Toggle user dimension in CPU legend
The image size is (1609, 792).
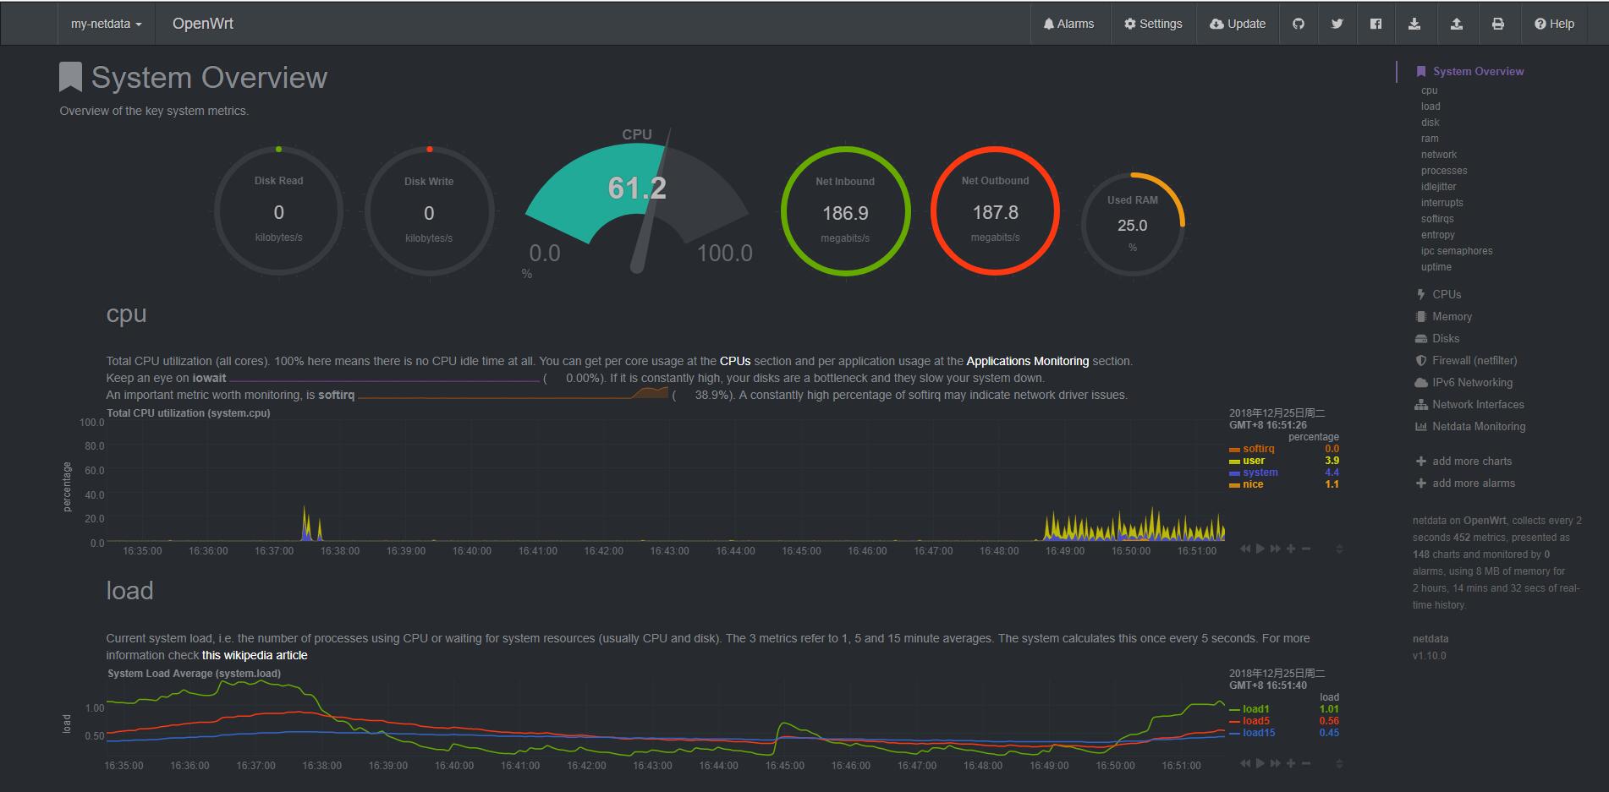(1253, 461)
